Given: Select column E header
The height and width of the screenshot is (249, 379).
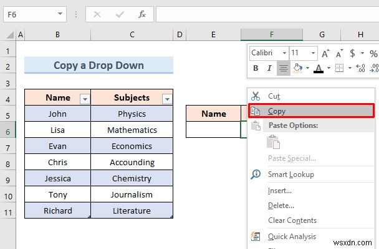Looking at the screenshot, I should click(213, 35).
